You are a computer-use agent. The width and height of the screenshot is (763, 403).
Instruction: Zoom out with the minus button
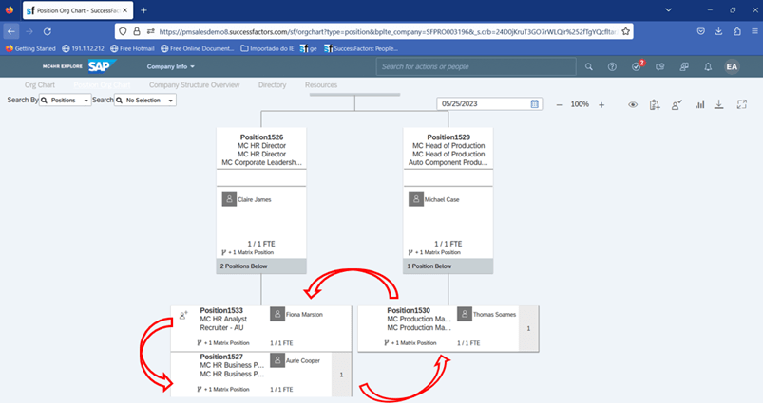click(x=559, y=104)
